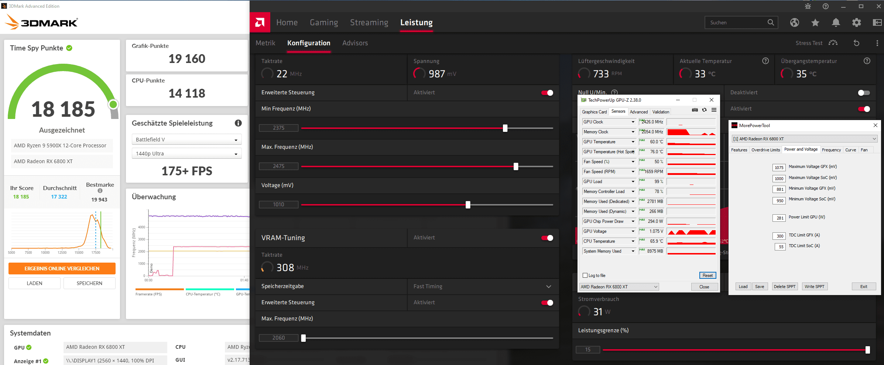The image size is (884, 365).
Task: Open GPU Clock sensor dropdown in GPU-Z
Action: pos(633,122)
